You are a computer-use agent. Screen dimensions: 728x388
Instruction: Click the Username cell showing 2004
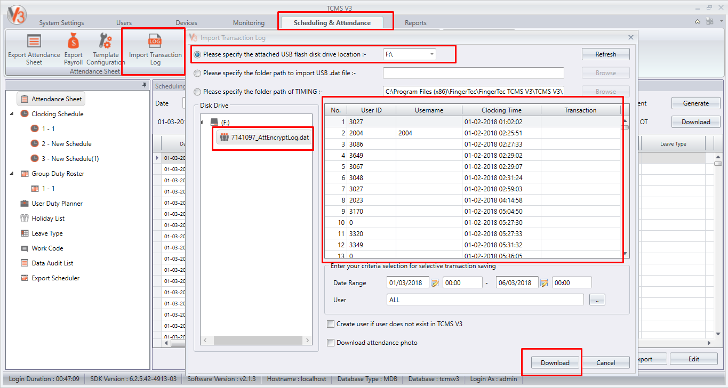point(429,133)
